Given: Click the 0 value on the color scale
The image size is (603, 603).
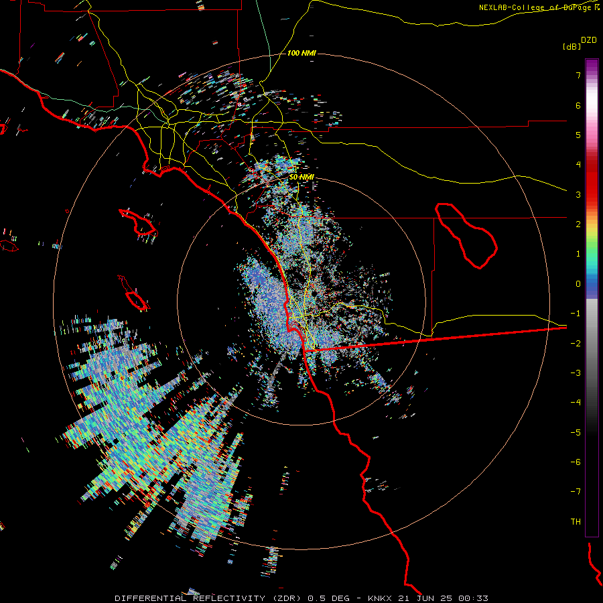Looking at the screenshot, I should [578, 284].
